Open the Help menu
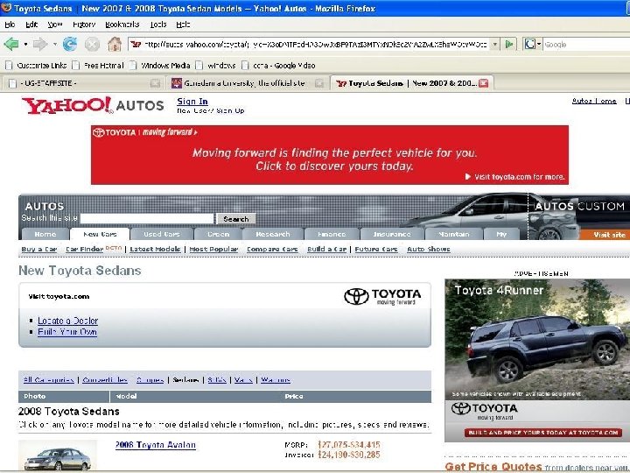This screenshot has width=630, height=473. 183,25
